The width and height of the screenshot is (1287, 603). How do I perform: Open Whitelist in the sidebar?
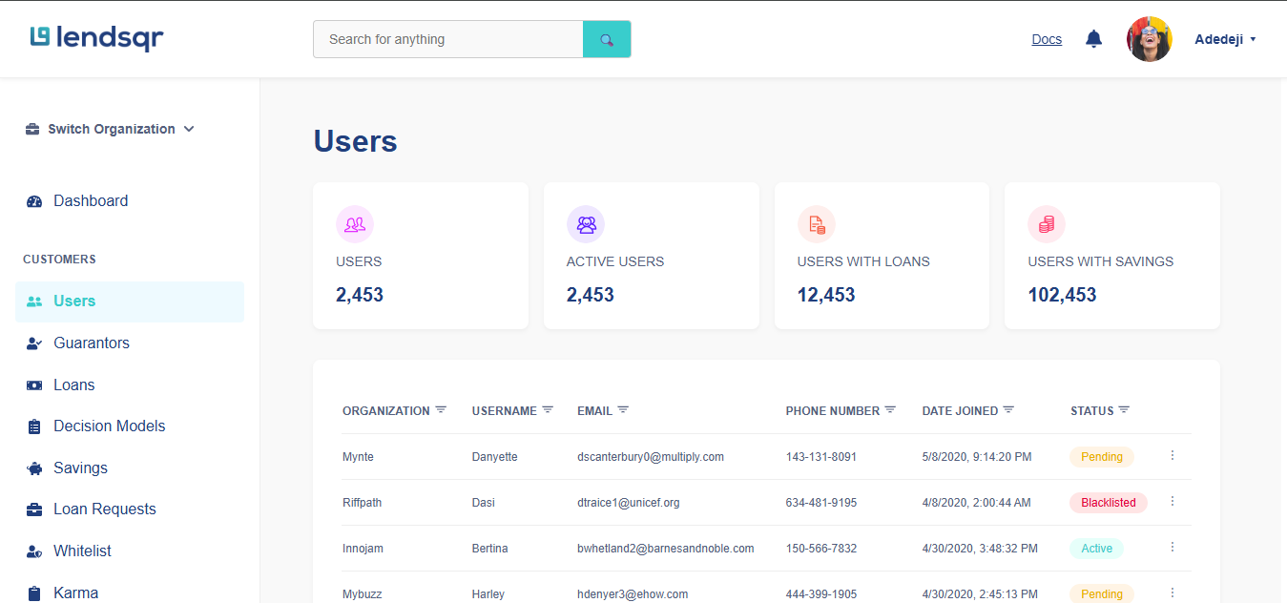tap(82, 551)
